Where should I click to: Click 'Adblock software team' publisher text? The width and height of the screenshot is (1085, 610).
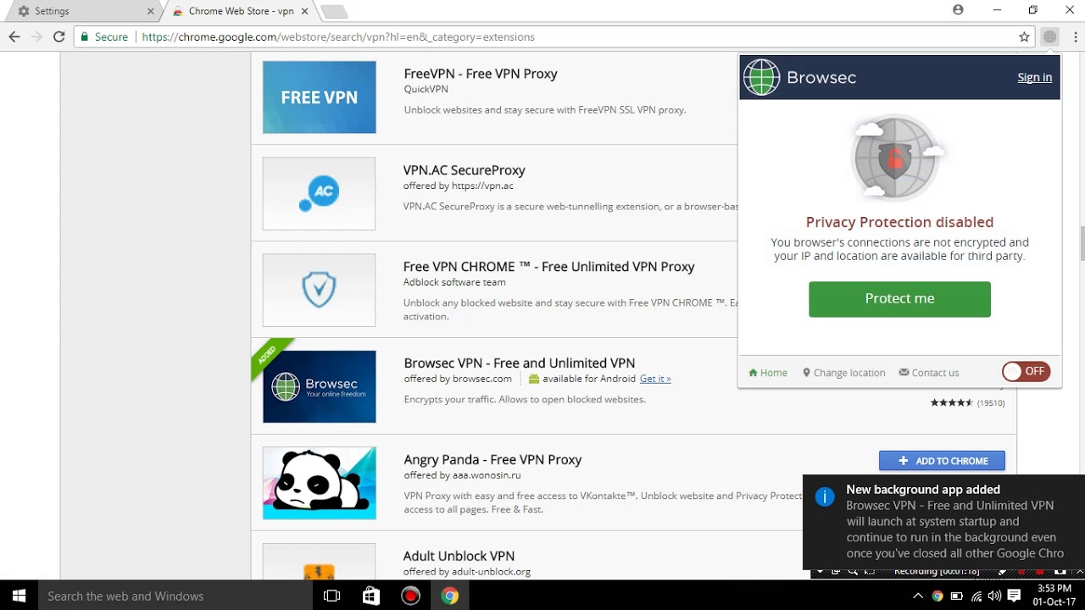(x=454, y=282)
